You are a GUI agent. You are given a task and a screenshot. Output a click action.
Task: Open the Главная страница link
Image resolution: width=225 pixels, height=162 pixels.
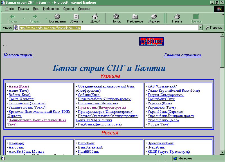pos(183,55)
